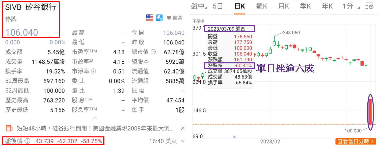
Task: Expand the 16:40 美東 time dropdown
Action: (182, 141)
